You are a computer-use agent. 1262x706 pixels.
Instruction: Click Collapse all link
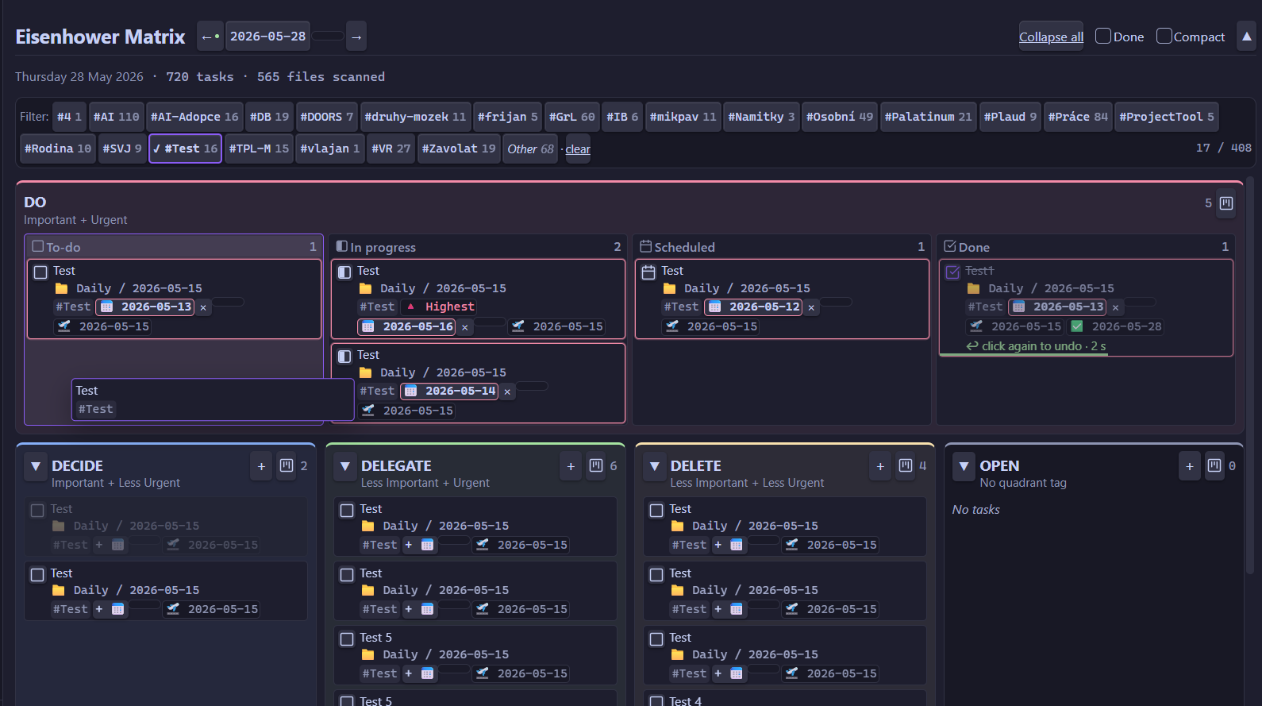[x=1051, y=37]
